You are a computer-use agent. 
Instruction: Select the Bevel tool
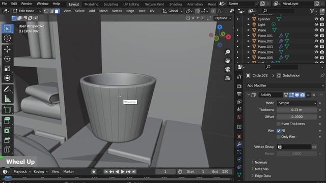pyautogui.click(x=7, y=140)
